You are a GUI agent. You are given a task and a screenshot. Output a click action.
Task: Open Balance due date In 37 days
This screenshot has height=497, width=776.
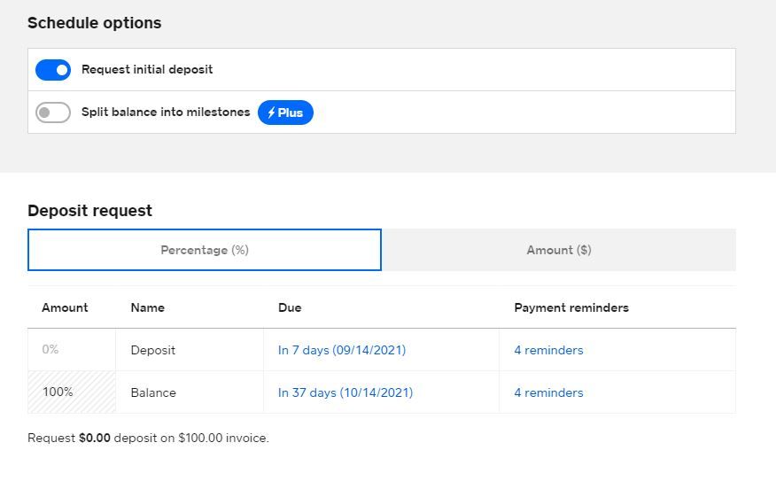(x=345, y=392)
